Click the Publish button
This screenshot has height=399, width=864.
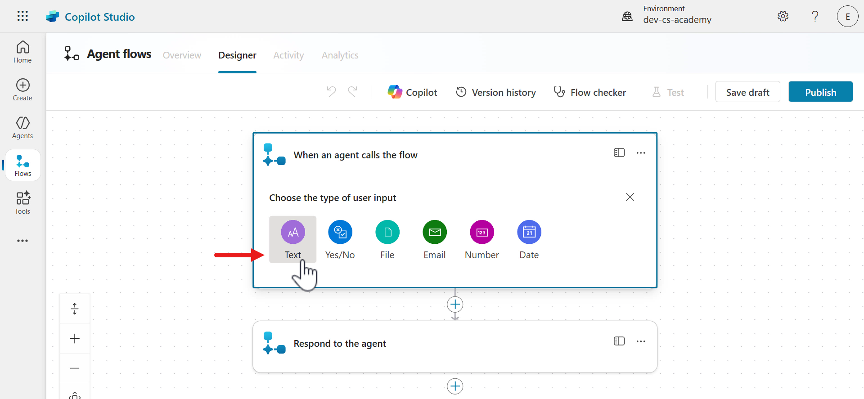pos(820,92)
